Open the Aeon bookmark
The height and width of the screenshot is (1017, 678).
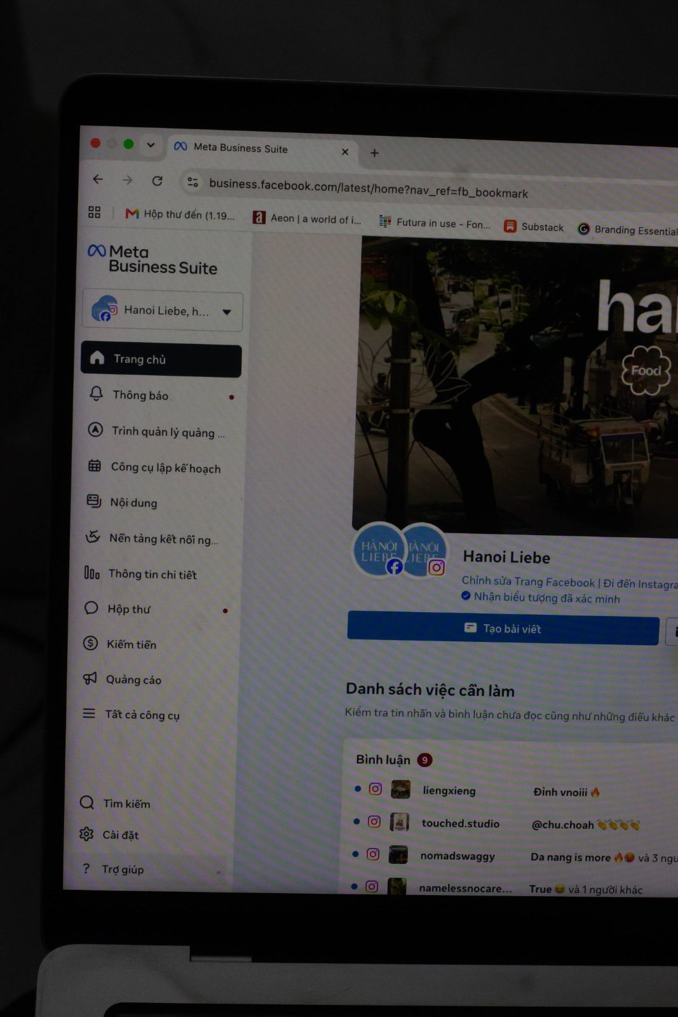click(x=307, y=218)
